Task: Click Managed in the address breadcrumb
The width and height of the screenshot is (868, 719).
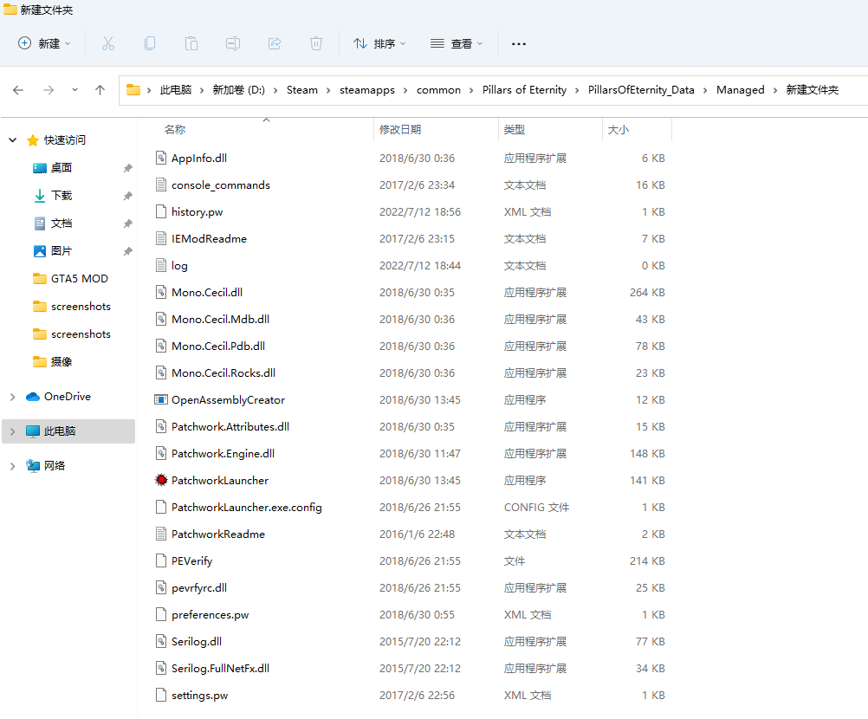Action: pos(740,90)
